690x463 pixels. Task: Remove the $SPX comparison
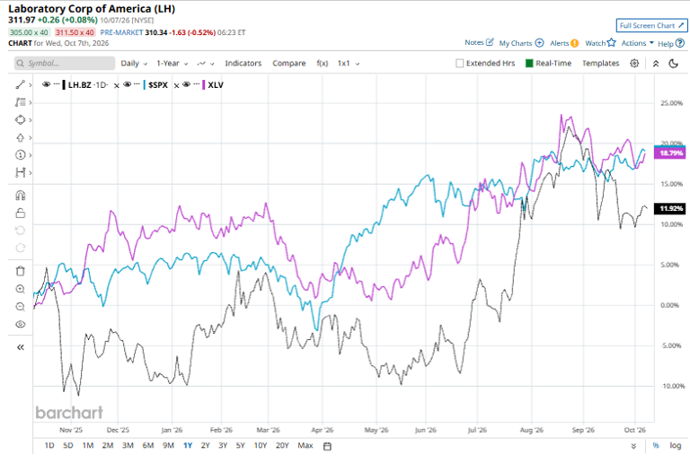pyautogui.click(x=117, y=85)
